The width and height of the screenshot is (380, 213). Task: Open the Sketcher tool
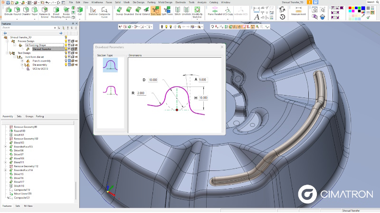pyautogui.click(x=93, y=11)
